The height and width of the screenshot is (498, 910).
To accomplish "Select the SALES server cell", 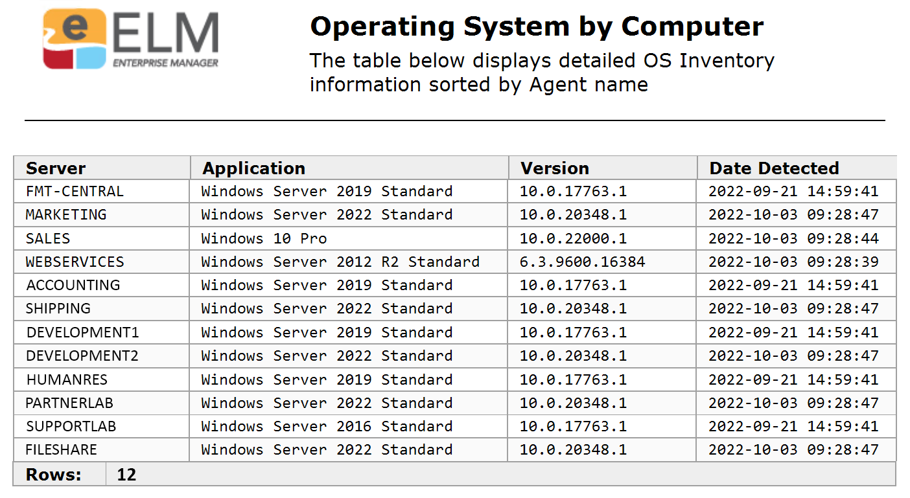I will (102, 238).
